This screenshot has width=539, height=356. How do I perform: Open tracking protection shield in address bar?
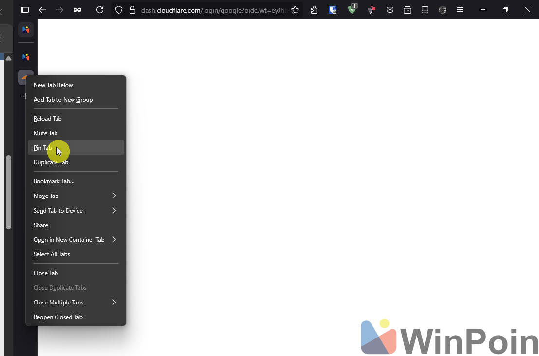coord(119,10)
